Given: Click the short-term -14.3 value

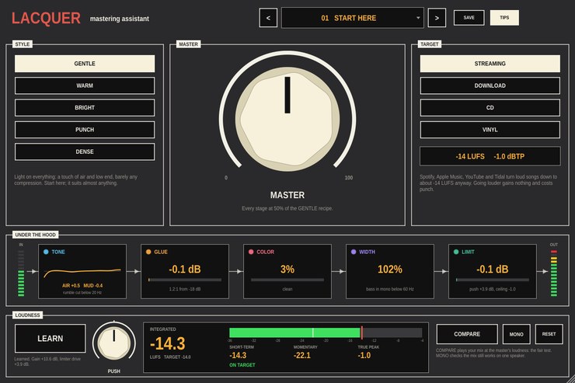Looking at the screenshot, I should pyautogui.click(x=238, y=355).
